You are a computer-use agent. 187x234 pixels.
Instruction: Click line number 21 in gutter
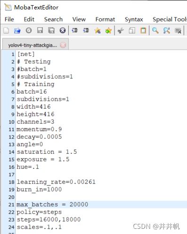pos(11,205)
